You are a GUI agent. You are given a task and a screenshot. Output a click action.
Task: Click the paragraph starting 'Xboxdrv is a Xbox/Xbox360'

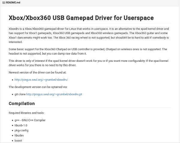point(89,36)
